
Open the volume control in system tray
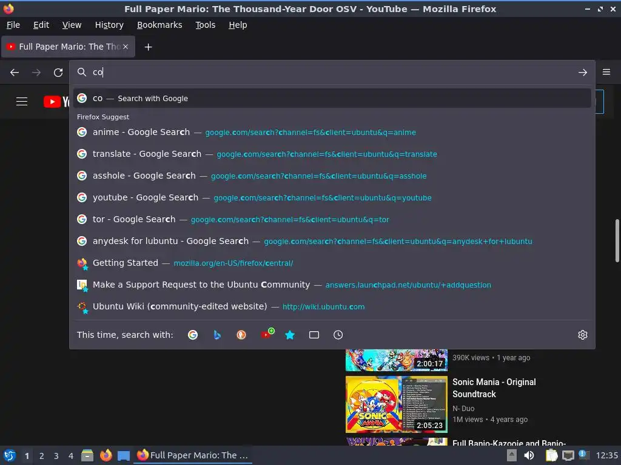529,455
